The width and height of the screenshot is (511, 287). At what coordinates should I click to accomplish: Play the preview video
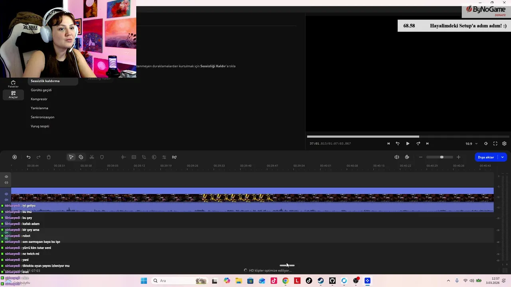pos(408,143)
